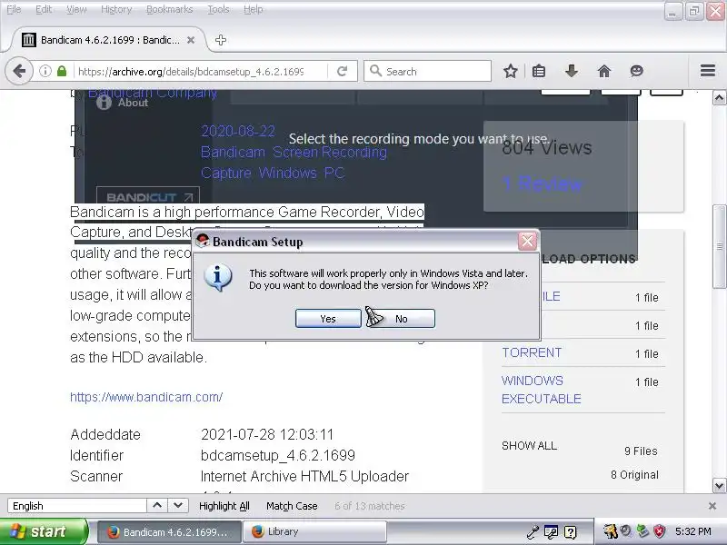The image size is (727, 545).
Task: Click the 2020-08-22 date link
Action: point(238,131)
